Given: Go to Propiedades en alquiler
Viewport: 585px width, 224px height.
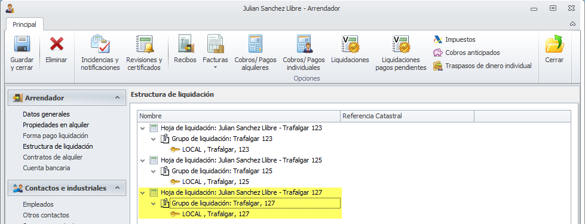Looking at the screenshot, I should click(x=56, y=125).
